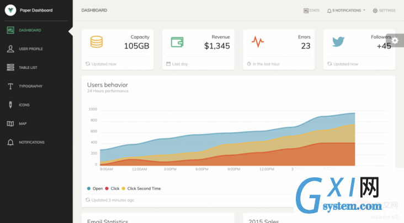Click the caret beside 5 Notifications

[x=364, y=10]
